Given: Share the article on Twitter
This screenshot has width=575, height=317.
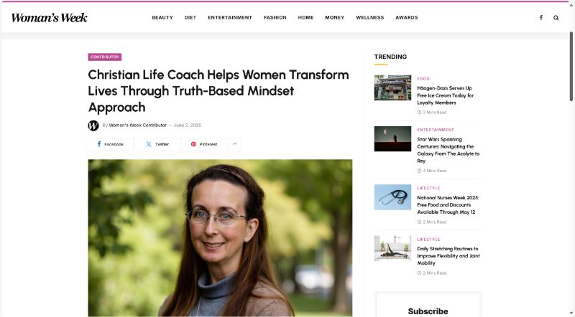Looking at the screenshot, I should pos(157,144).
